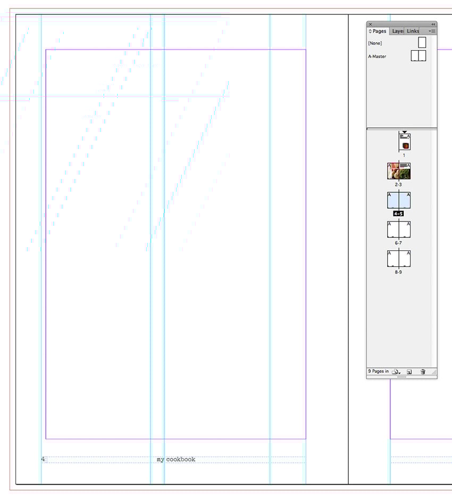Screen dimensions: 452x499
Task: Click the 'my cookbook' footer text frame
Action: pyautogui.click(x=175, y=459)
